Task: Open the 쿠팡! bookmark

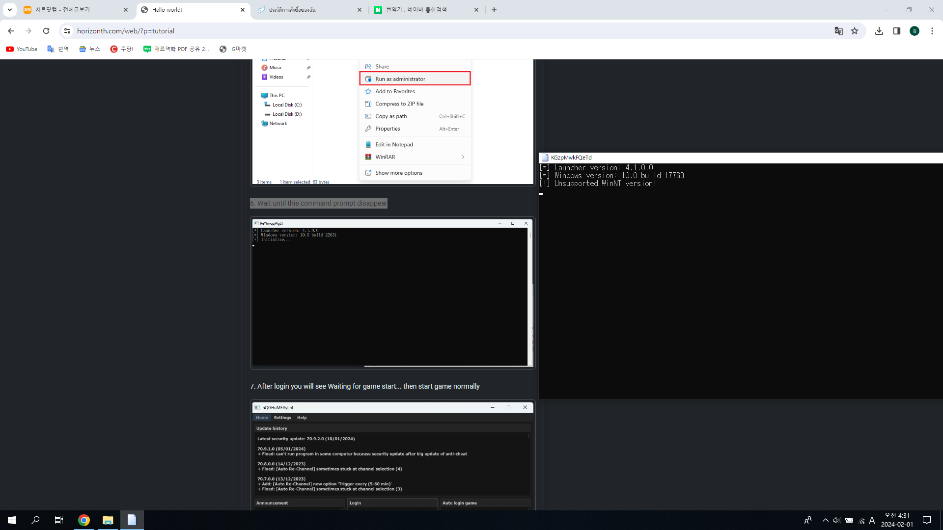Action: (122, 49)
